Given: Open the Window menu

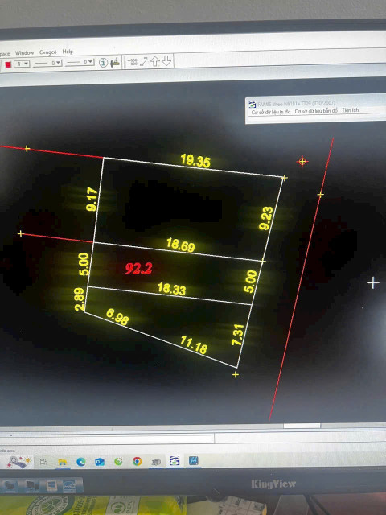Looking at the screenshot, I should (25, 52).
